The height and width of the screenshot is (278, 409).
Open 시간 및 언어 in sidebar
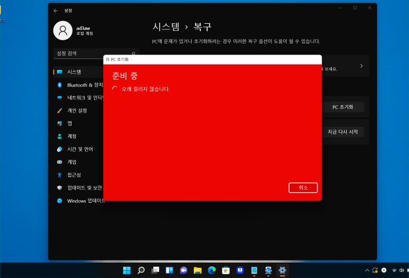[x=78, y=149]
